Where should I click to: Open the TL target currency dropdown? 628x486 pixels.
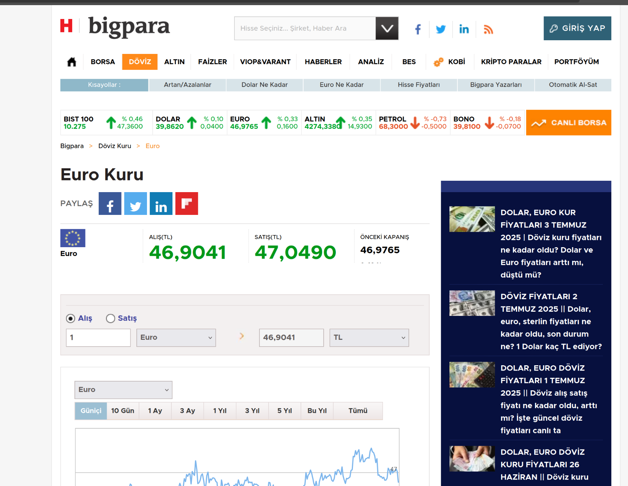click(369, 338)
